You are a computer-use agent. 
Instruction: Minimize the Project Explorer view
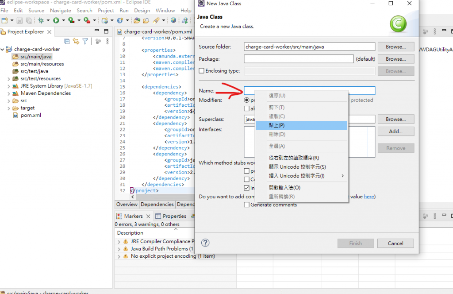97,31
